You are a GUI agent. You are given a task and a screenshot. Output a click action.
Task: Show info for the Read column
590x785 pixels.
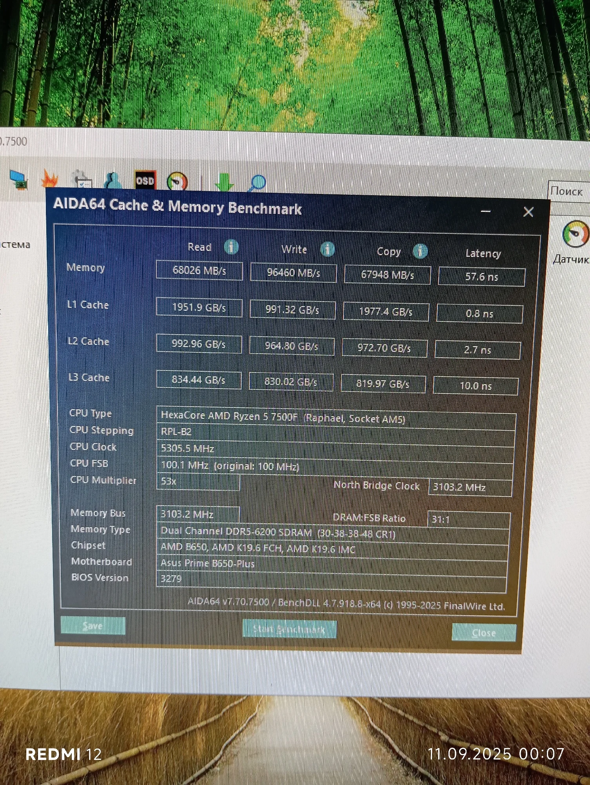tap(231, 247)
